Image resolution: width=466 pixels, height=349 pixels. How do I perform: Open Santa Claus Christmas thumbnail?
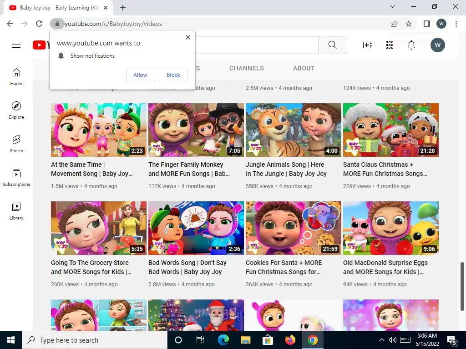pos(391,130)
